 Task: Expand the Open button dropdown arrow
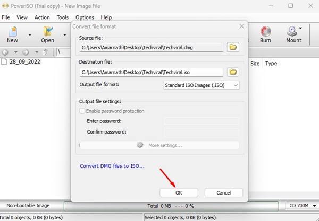[65, 35]
